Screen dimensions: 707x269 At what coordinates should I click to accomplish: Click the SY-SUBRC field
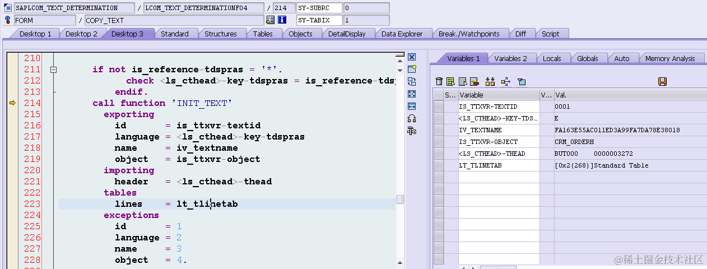point(319,8)
